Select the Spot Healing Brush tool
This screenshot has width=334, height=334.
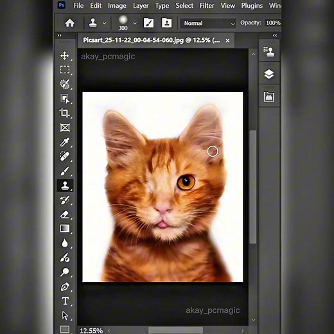coord(64,156)
